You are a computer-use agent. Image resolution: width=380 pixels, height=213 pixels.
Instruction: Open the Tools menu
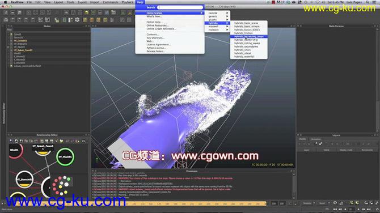click(70, 2)
